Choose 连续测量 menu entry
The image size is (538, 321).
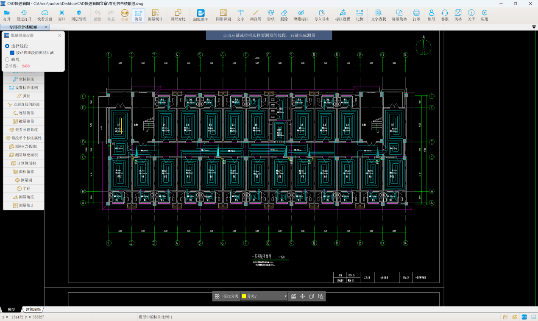(x=24, y=113)
